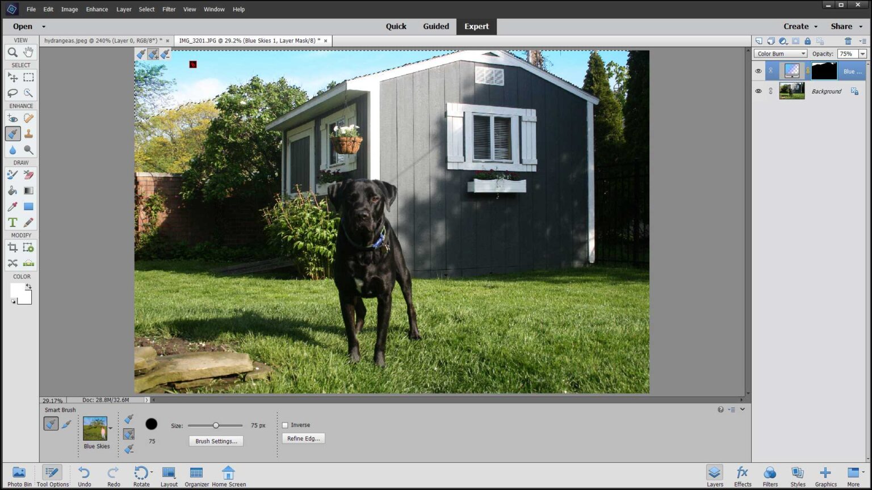Viewport: 872px width, 490px height.
Task: Open the Color Burn blend mode dropdown
Action: click(781, 53)
